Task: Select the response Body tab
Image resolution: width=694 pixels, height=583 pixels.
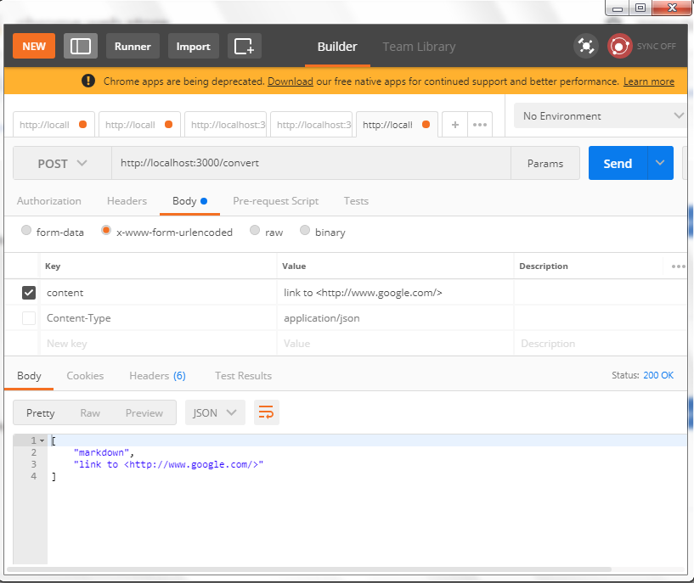Action: [x=29, y=376]
